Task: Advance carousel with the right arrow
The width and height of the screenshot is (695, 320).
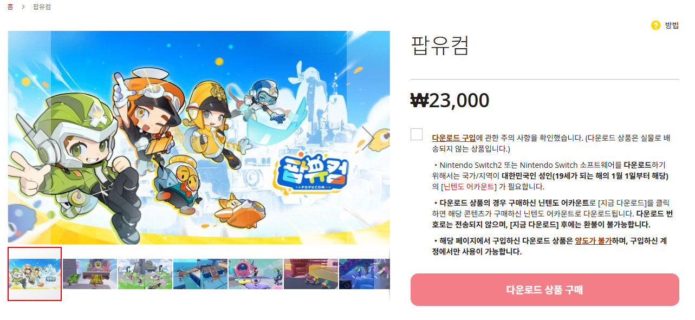Action: coord(368,138)
